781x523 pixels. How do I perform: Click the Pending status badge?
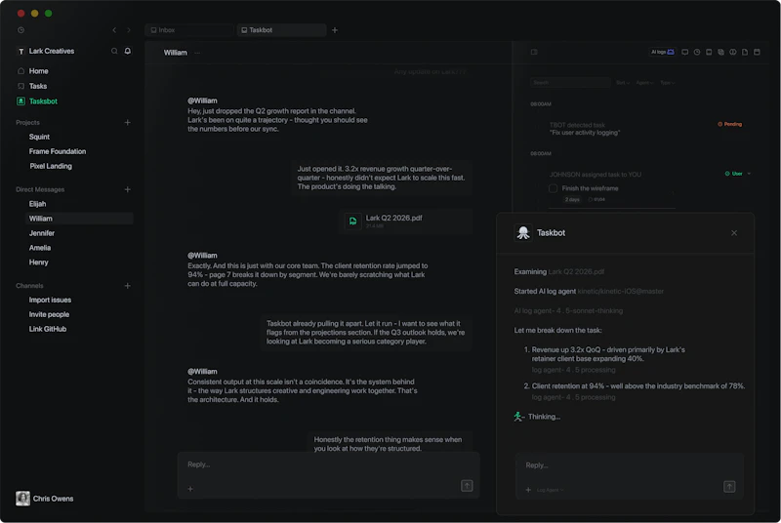coord(729,124)
